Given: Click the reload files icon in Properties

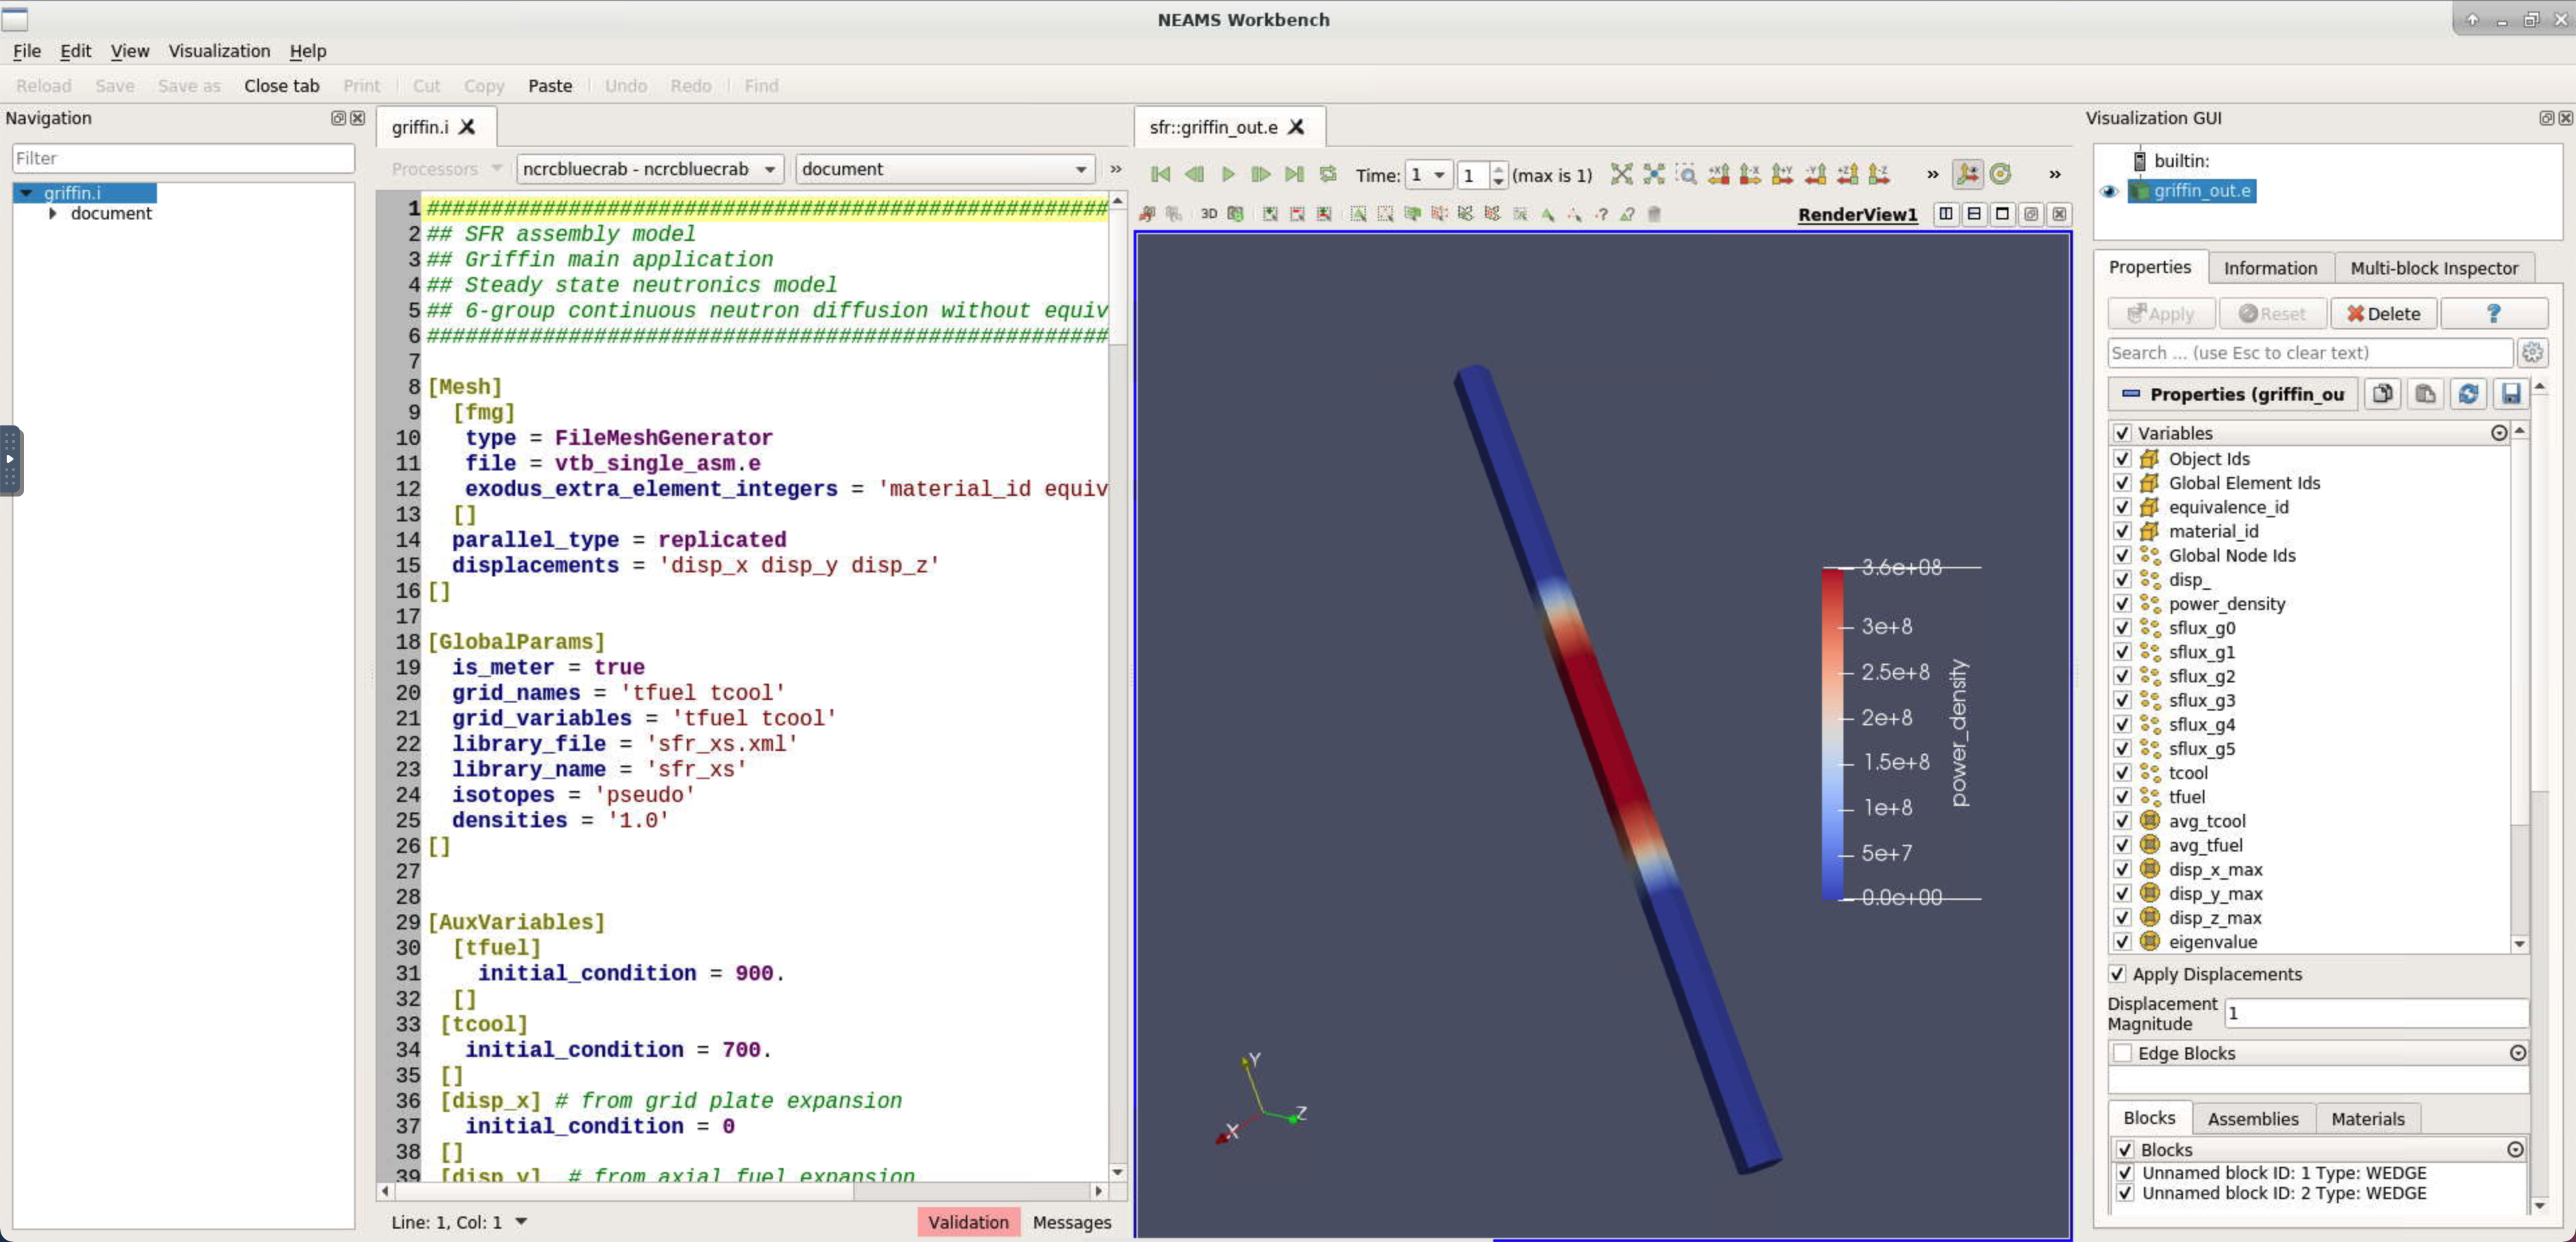Looking at the screenshot, I should (2467, 394).
